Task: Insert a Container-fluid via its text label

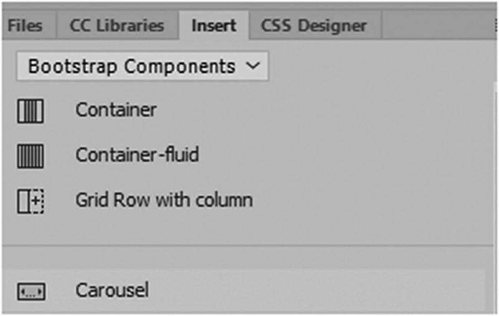Action: point(137,155)
